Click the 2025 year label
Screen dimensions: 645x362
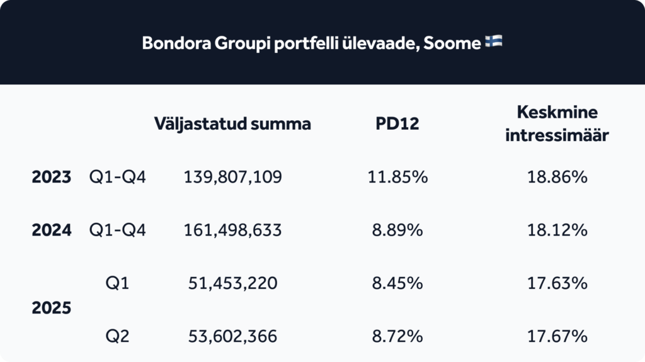[x=52, y=308]
